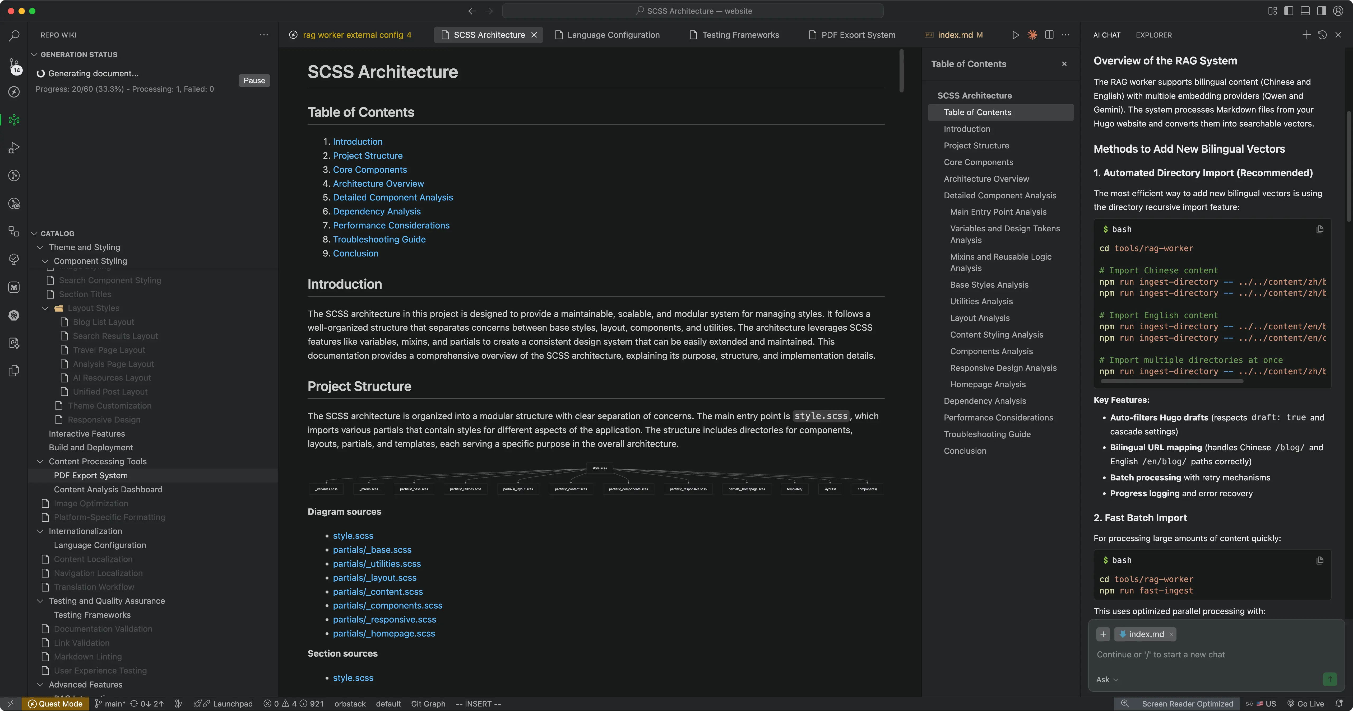Open partials/_base.scss source link
1353x711 pixels.
372,550
